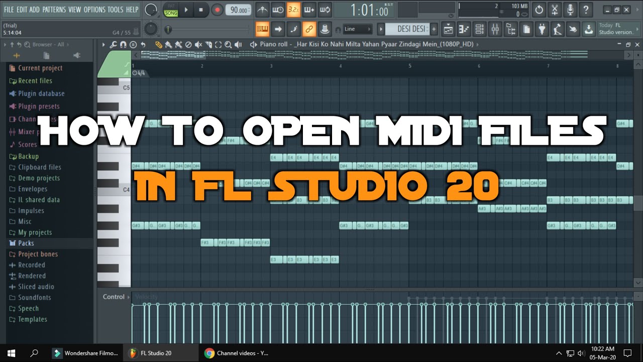
Task: Click the microphone one-click recording icon
Action: [x=570, y=10]
